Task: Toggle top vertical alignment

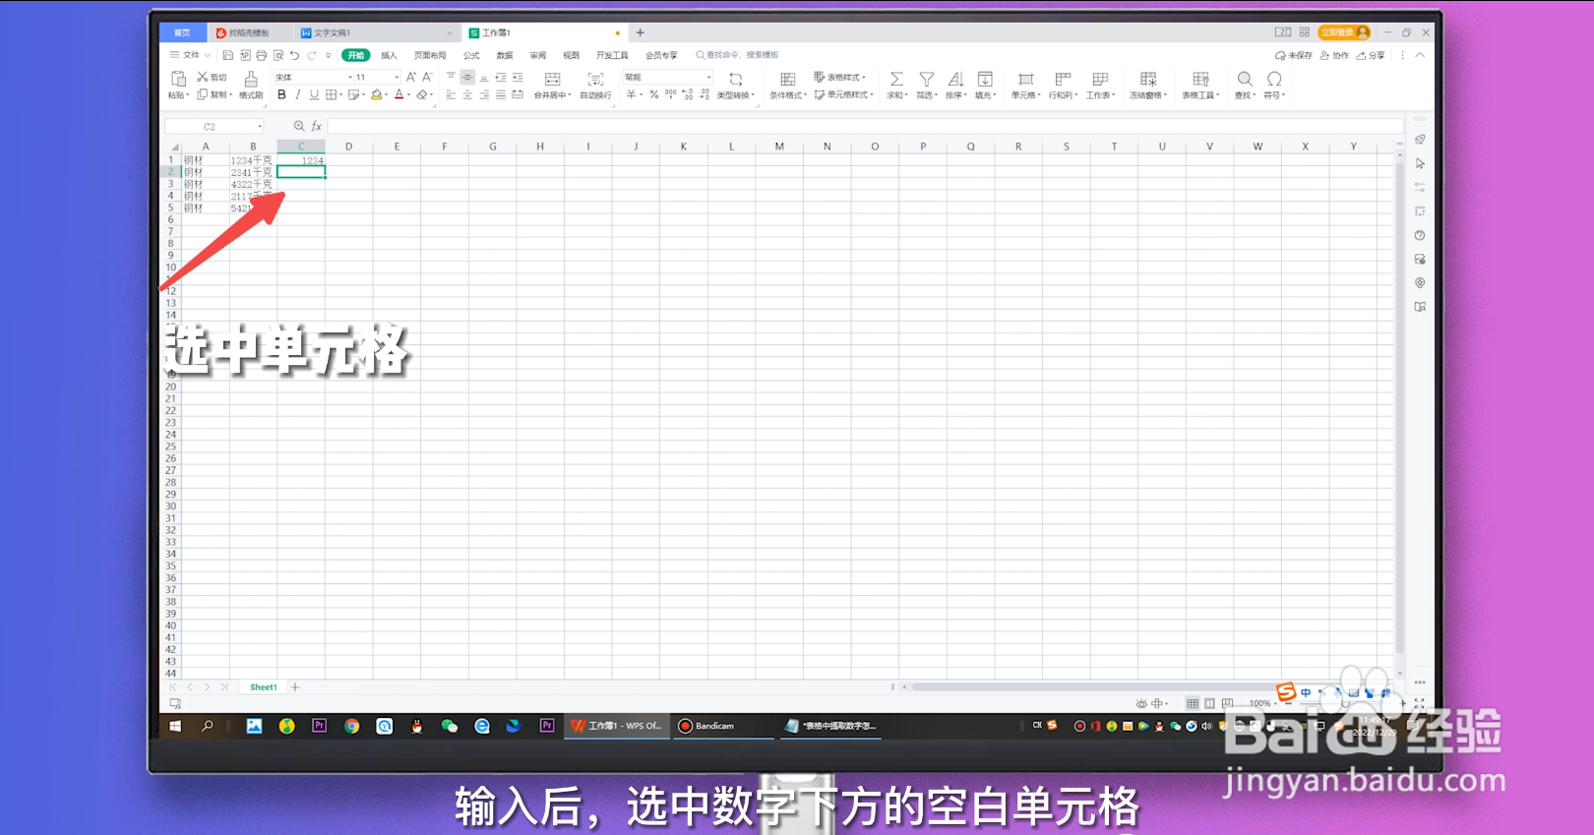Action: (x=451, y=77)
